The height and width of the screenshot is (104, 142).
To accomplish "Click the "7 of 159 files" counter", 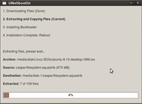I will pyautogui.click(x=29, y=84).
